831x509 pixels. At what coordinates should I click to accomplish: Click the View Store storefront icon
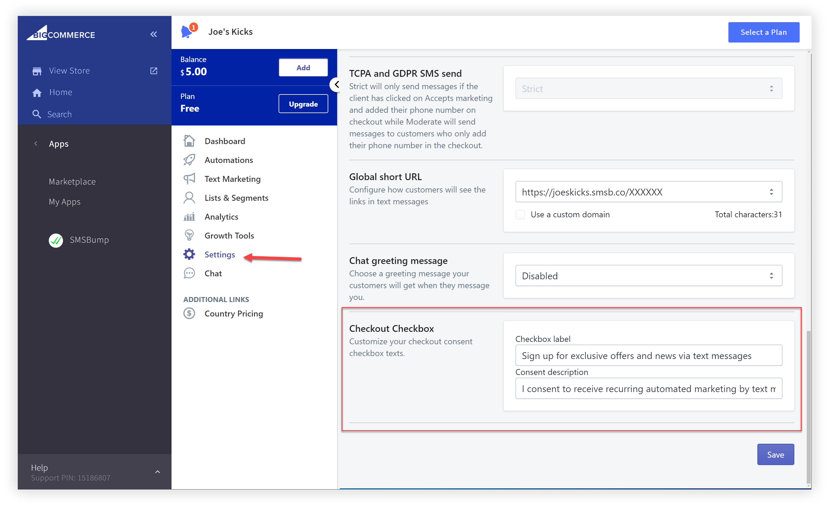(37, 71)
